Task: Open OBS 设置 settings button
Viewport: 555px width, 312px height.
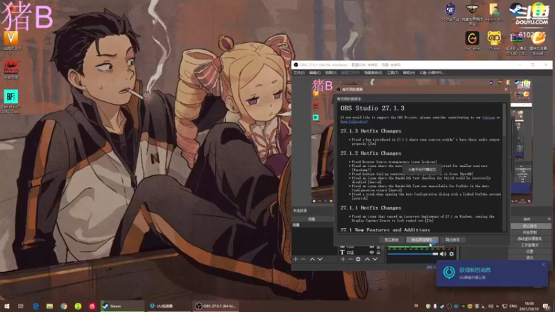Action: coord(530,252)
